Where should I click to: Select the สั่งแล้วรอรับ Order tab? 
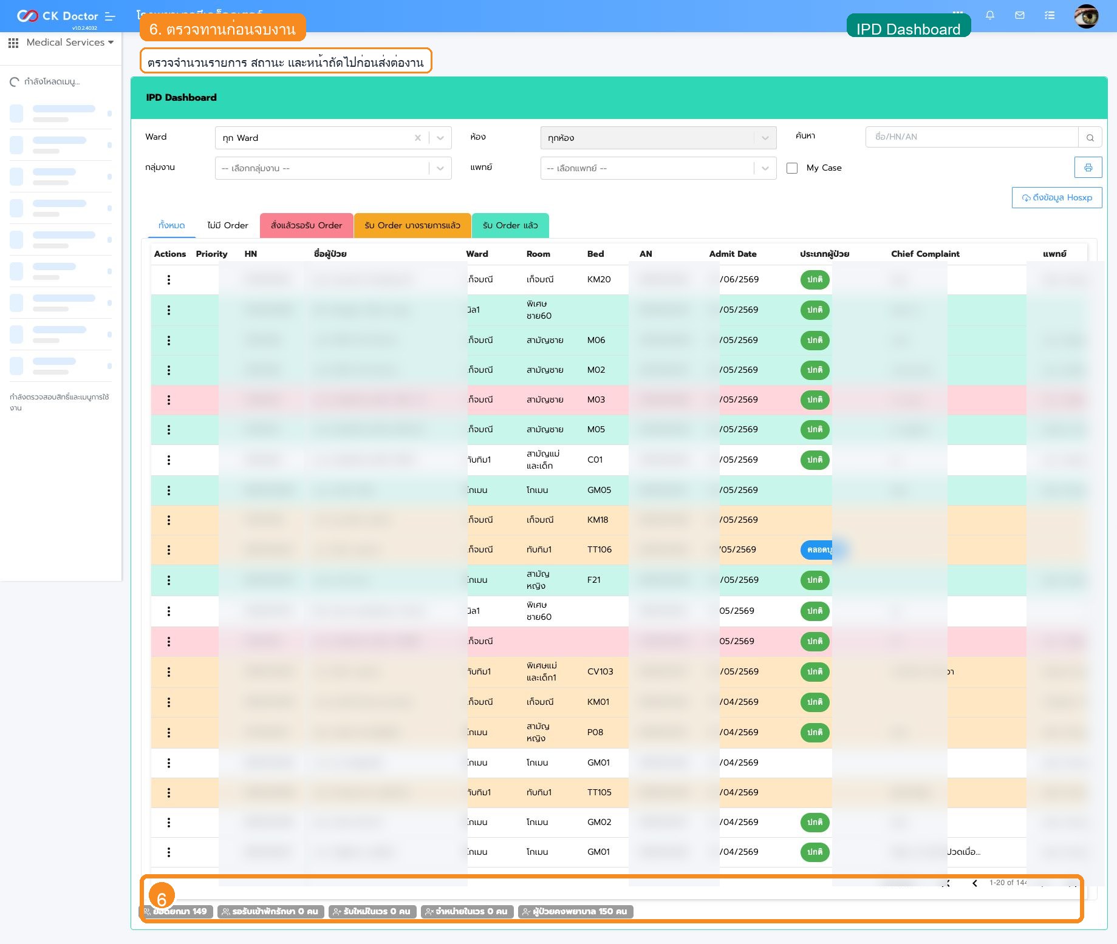tap(307, 225)
